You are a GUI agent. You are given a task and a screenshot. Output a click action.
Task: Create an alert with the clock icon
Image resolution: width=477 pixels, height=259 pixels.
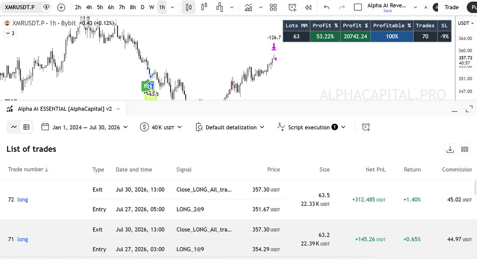[292, 7]
